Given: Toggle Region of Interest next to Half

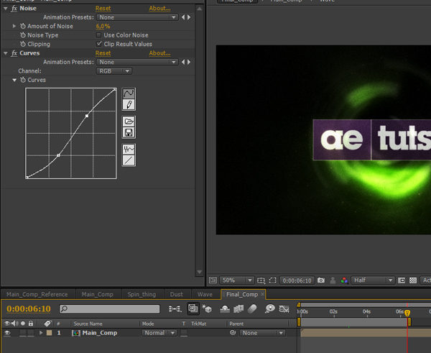Looking at the screenshot, I should pyautogui.click(x=402, y=280).
